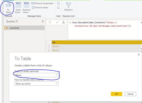The height and width of the screenshot is (103, 142).
Task: Click Remove Duplicates in the ribbon
Action: tap(43, 3)
